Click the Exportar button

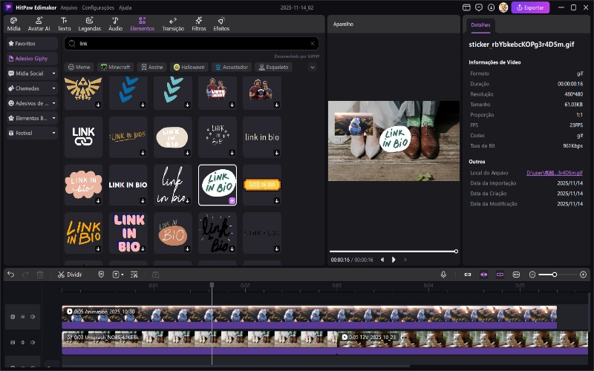(x=530, y=7)
